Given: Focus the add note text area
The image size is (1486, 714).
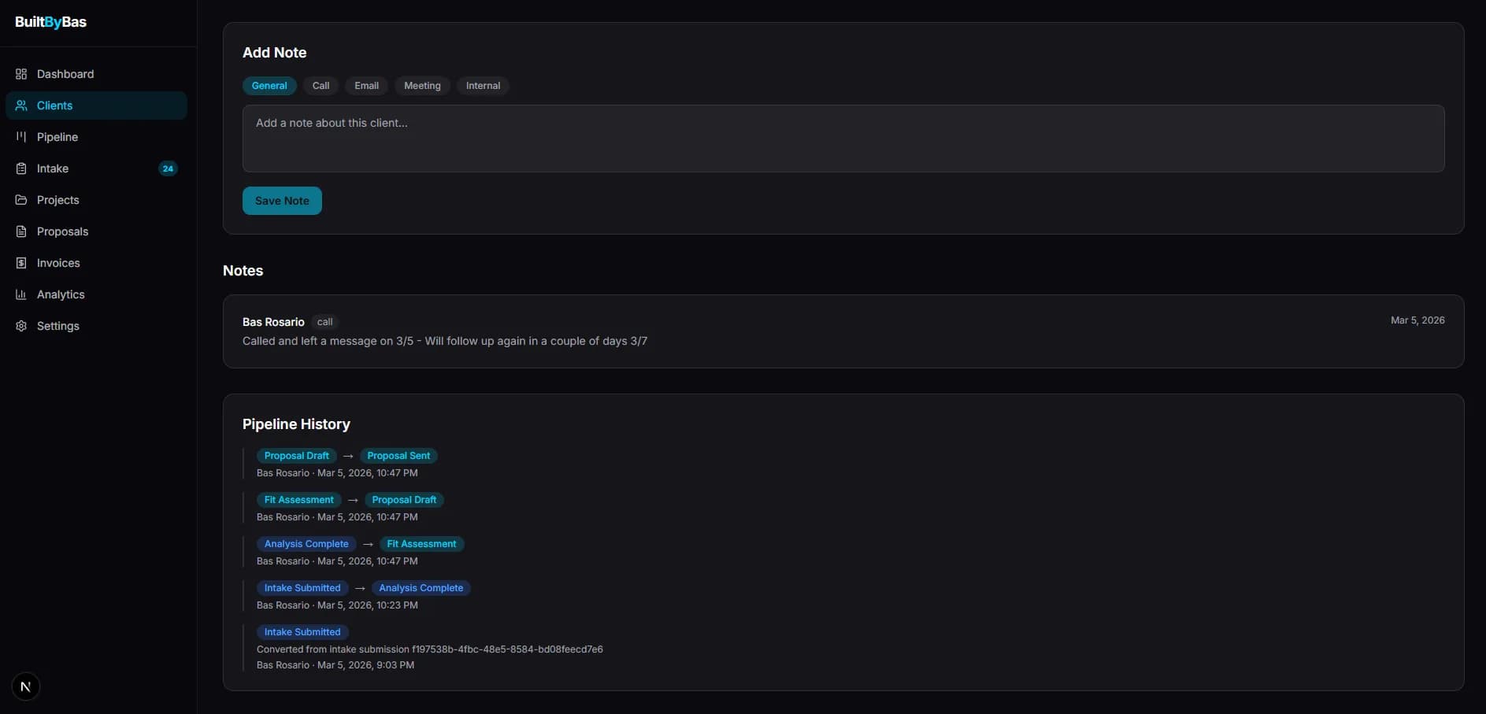Looking at the screenshot, I should tap(843, 139).
